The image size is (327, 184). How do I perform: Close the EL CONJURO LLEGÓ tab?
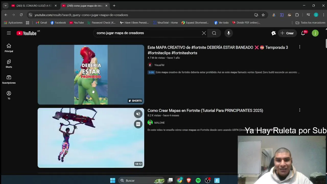click(x=55, y=6)
